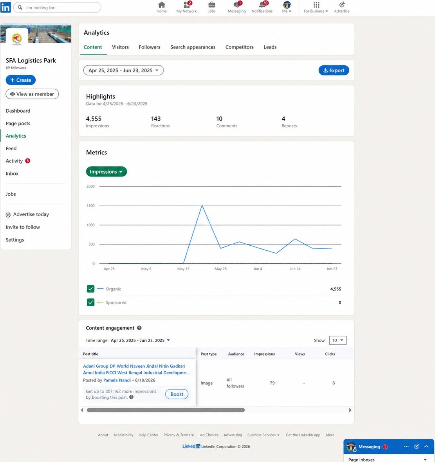
Task: Expand Privacy & Terms footer dropdown
Action: pos(179,435)
